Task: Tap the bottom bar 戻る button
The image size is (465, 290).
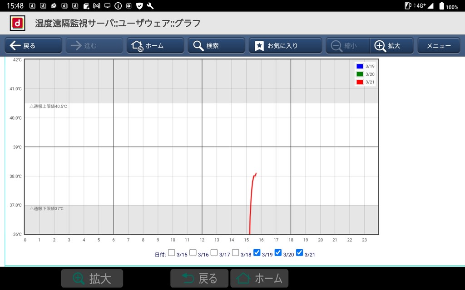Action: coord(199,279)
